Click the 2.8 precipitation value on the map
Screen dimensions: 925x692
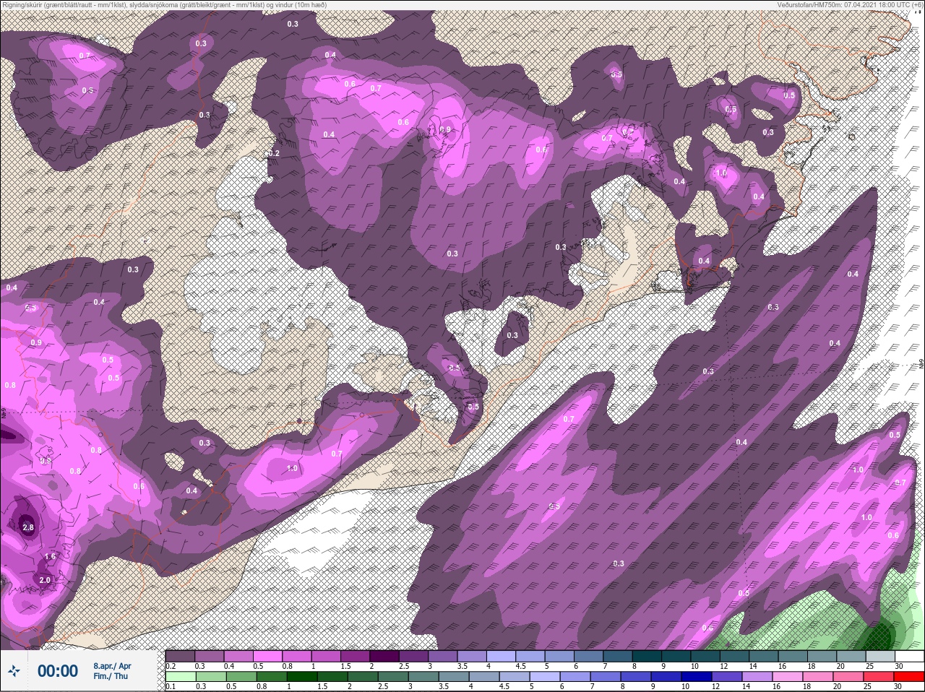[x=28, y=527]
